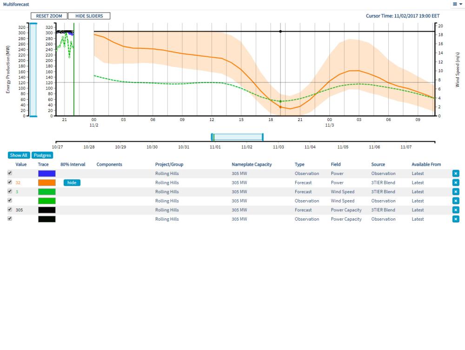The width and height of the screenshot is (465, 350).
Task: Click the vertical Energy Production range slider
Action: pos(33,70)
